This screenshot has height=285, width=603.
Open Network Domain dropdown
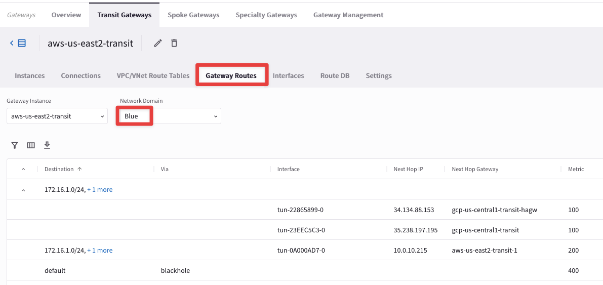(x=170, y=116)
